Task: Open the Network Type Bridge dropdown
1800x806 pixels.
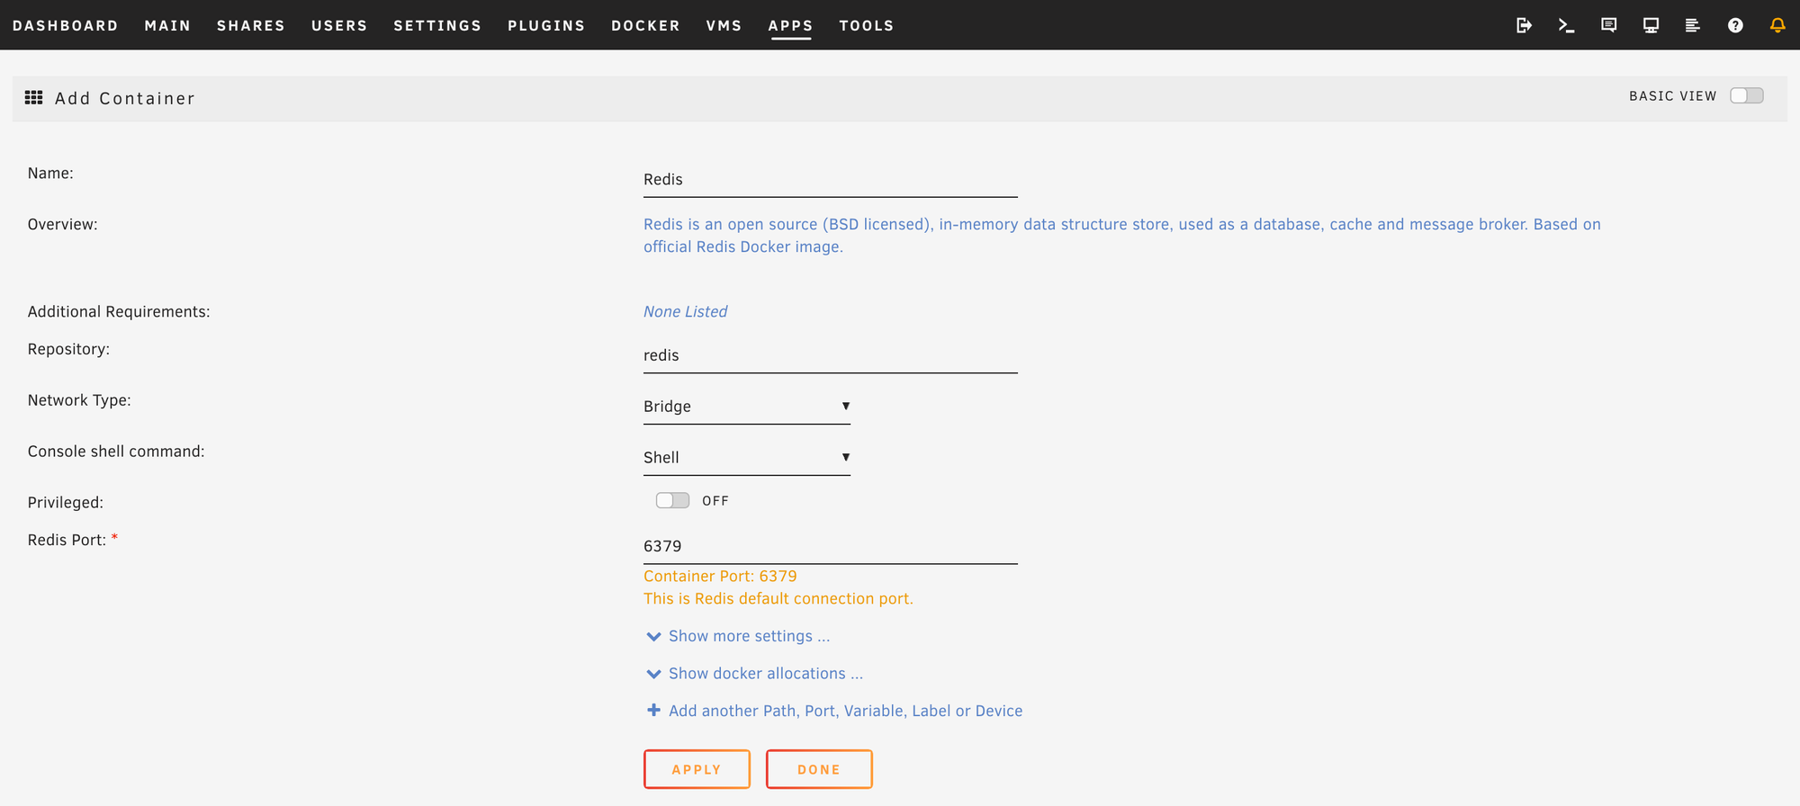Action: tap(746, 407)
